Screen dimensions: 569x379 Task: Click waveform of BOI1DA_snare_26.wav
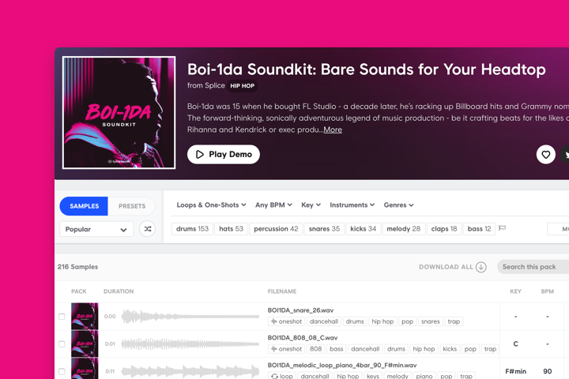pos(190,317)
